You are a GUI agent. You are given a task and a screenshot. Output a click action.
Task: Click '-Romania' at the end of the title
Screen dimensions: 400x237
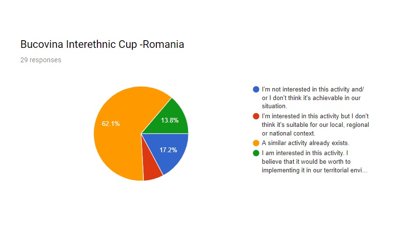pos(162,45)
